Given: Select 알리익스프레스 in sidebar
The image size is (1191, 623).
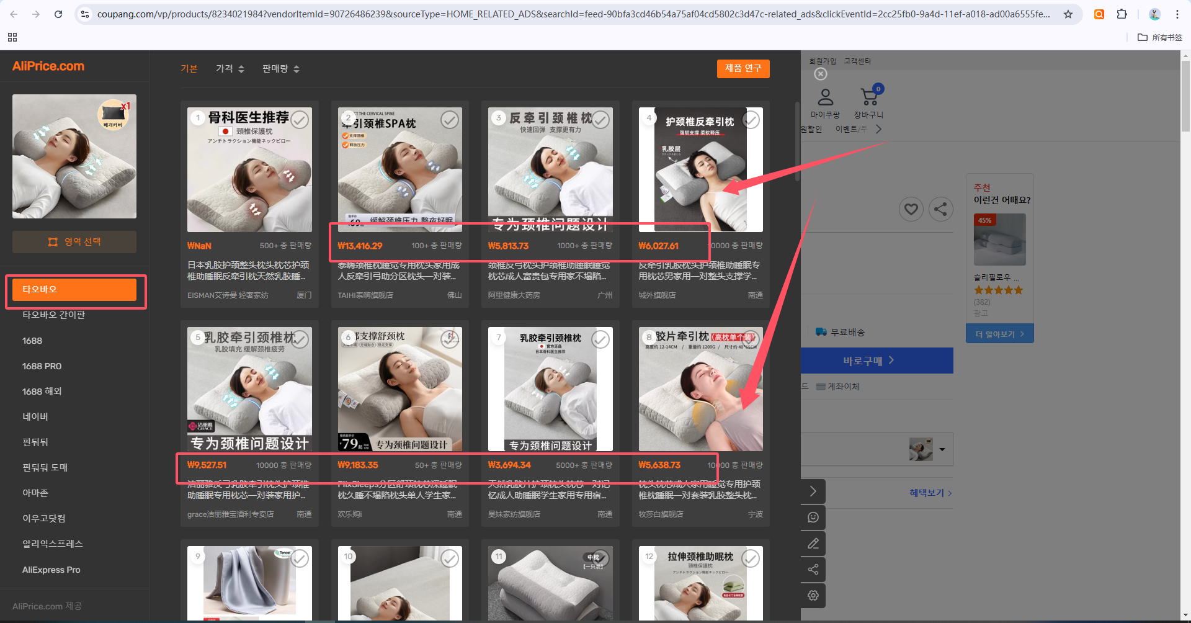Looking at the screenshot, I should [x=52, y=544].
